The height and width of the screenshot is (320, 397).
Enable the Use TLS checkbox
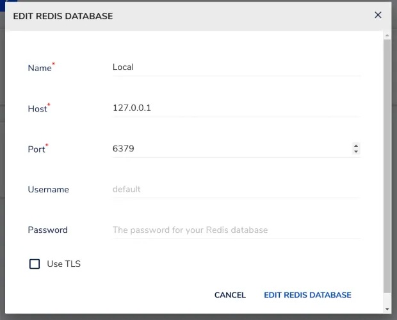pyautogui.click(x=35, y=264)
